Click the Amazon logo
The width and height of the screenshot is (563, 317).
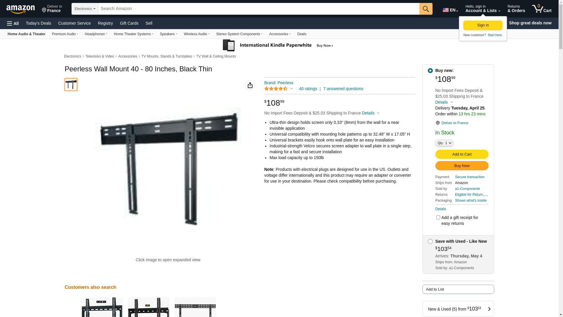[x=21, y=9]
